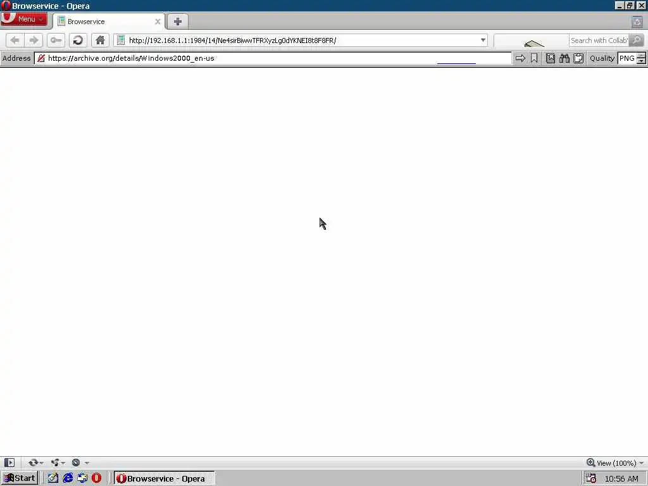This screenshot has width=648, height=486.
Task: Select Browservice - Opera taskbar button
Action: point(164,478)
